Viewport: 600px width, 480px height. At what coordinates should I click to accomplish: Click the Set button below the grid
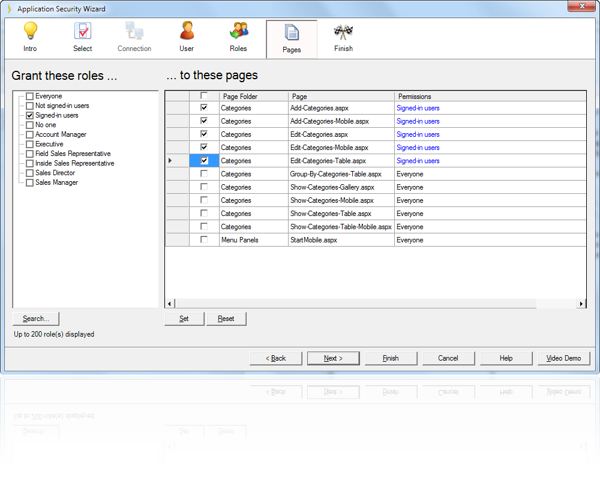[184, 319]
